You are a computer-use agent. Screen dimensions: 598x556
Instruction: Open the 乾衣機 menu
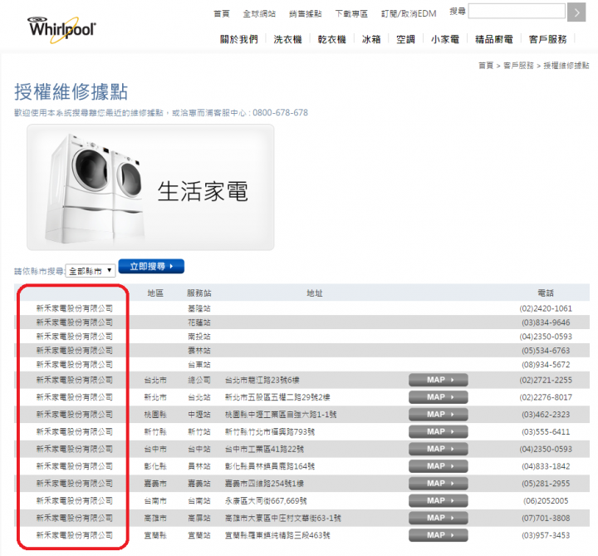331,39
